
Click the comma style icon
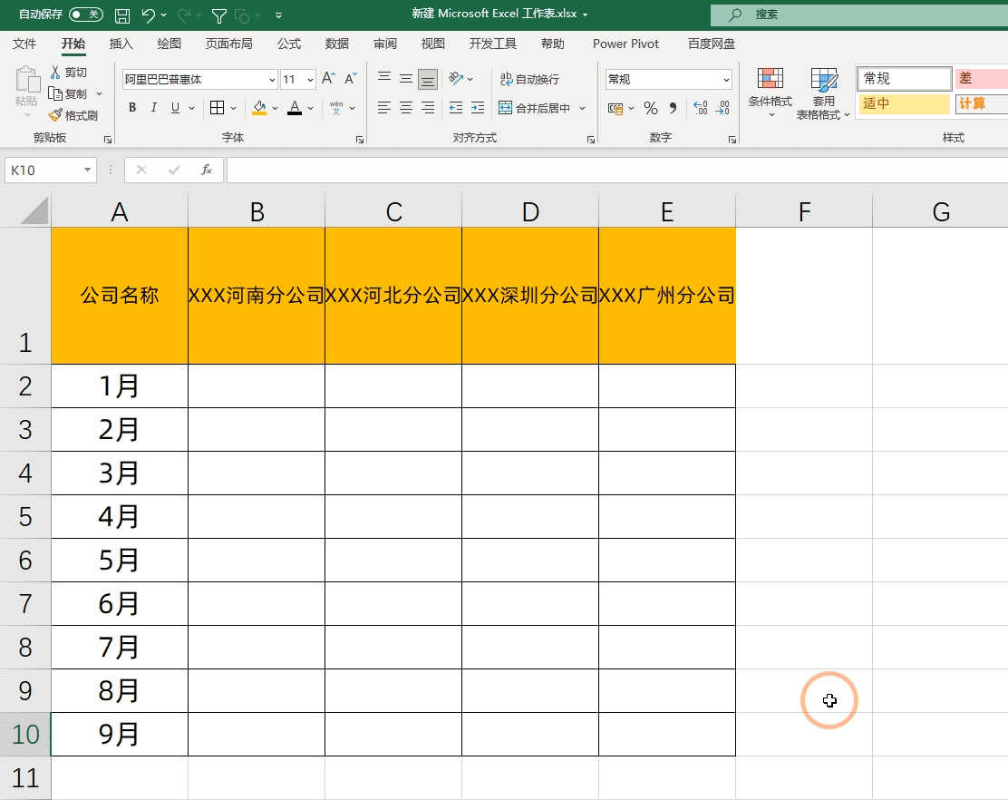point(674,108)
